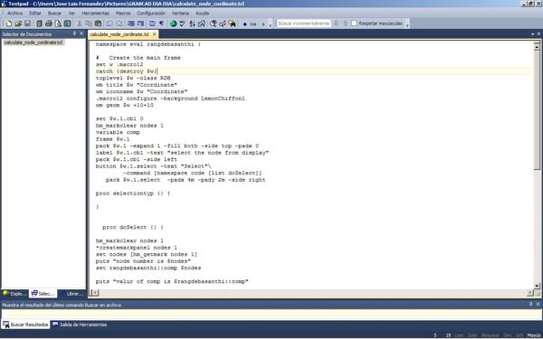Viewport: 543px width, 339px height.
Task: Switch to the Explorador panel tab
Action: (x=14, y=294)
